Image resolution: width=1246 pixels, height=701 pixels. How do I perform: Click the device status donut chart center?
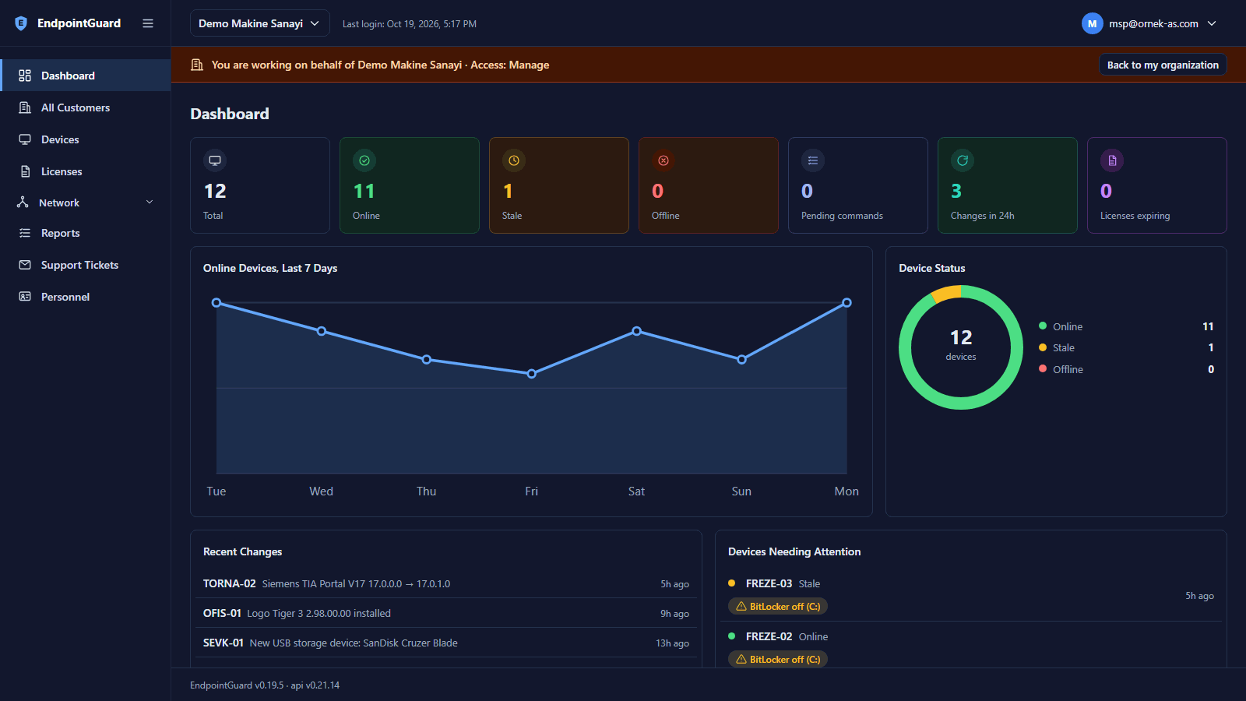point(961,347)
